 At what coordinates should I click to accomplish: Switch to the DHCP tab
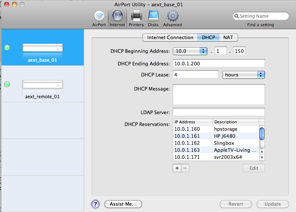tap(209, 37)
